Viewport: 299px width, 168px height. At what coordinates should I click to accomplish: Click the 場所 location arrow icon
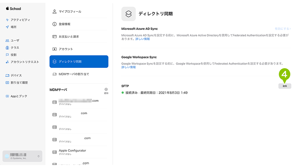coord(7,27)
